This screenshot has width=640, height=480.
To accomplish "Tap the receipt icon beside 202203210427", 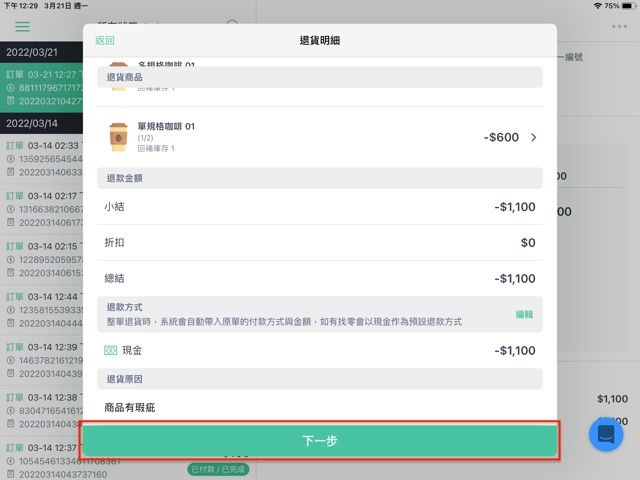I will (x=11, y=101).
